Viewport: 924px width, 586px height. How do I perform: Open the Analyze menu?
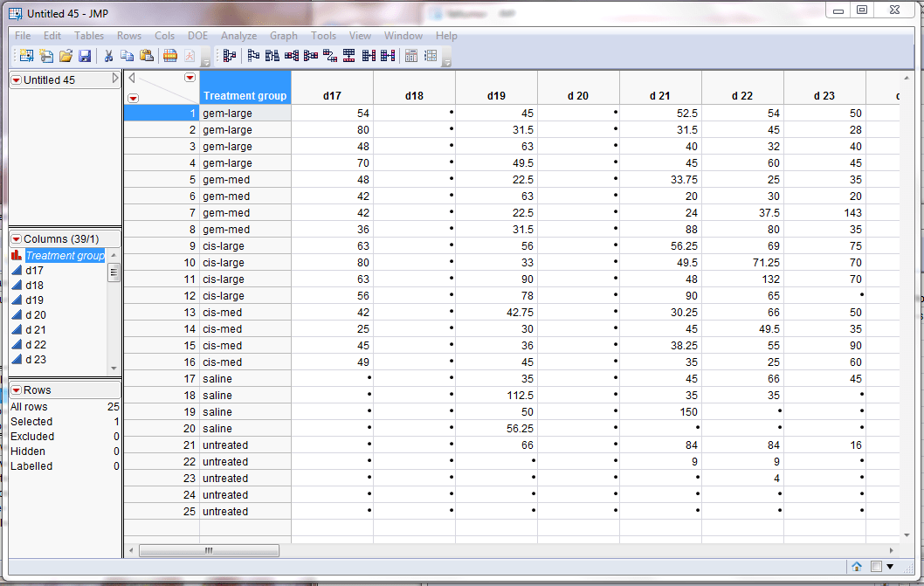[238, 36]
